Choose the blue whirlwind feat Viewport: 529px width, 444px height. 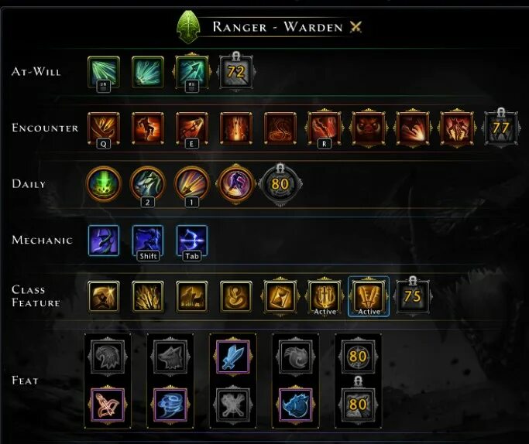170,405
